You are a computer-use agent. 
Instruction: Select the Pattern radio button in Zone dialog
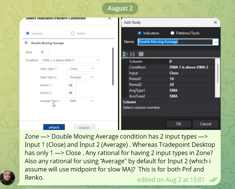(72, 33)
